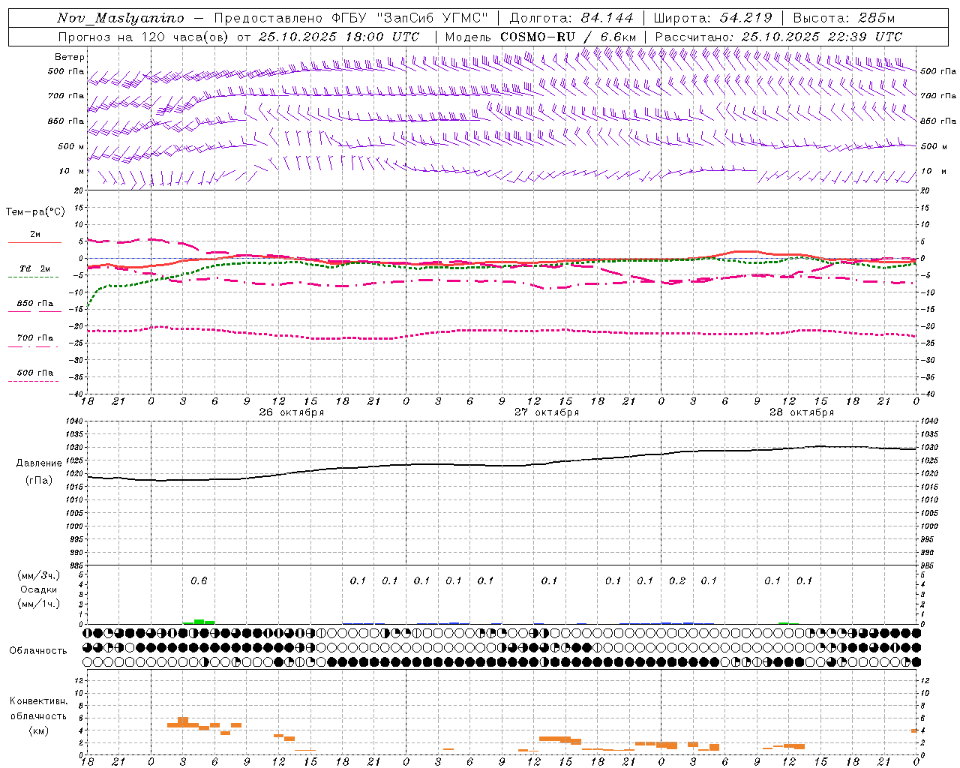Click the 500 гПа temperature legend entry

[35, 372]
